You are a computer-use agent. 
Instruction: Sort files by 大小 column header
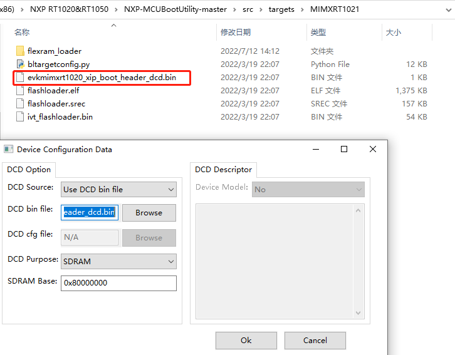click(393, 32)
